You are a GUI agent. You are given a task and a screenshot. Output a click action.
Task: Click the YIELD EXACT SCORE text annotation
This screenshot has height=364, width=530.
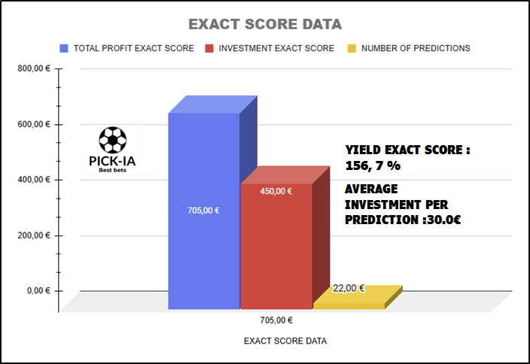407,158
